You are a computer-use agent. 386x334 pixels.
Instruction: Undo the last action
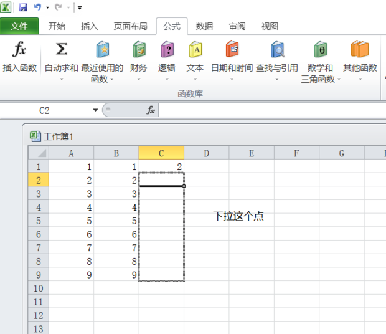[x=37, y=7]
